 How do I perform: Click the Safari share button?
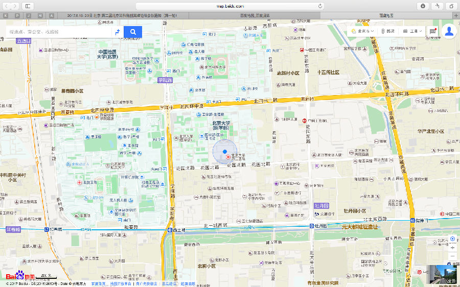pos(437,6)
